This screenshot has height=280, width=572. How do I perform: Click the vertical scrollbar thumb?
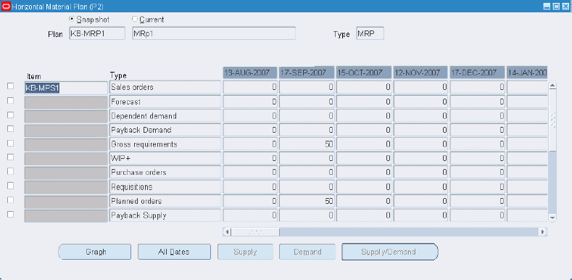pos(552,120)
